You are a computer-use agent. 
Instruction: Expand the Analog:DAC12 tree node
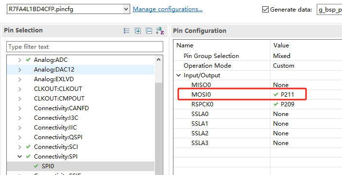(19, 70)
